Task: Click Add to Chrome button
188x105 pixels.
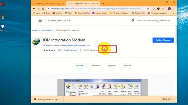Action: 163,40
